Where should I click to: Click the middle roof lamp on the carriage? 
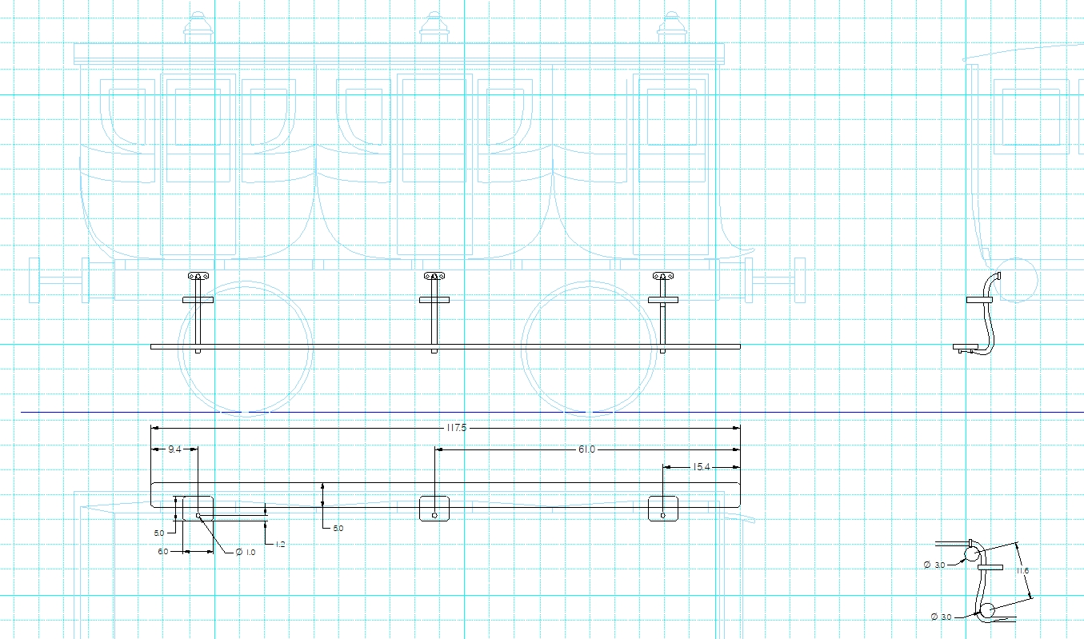coord(433,28)
